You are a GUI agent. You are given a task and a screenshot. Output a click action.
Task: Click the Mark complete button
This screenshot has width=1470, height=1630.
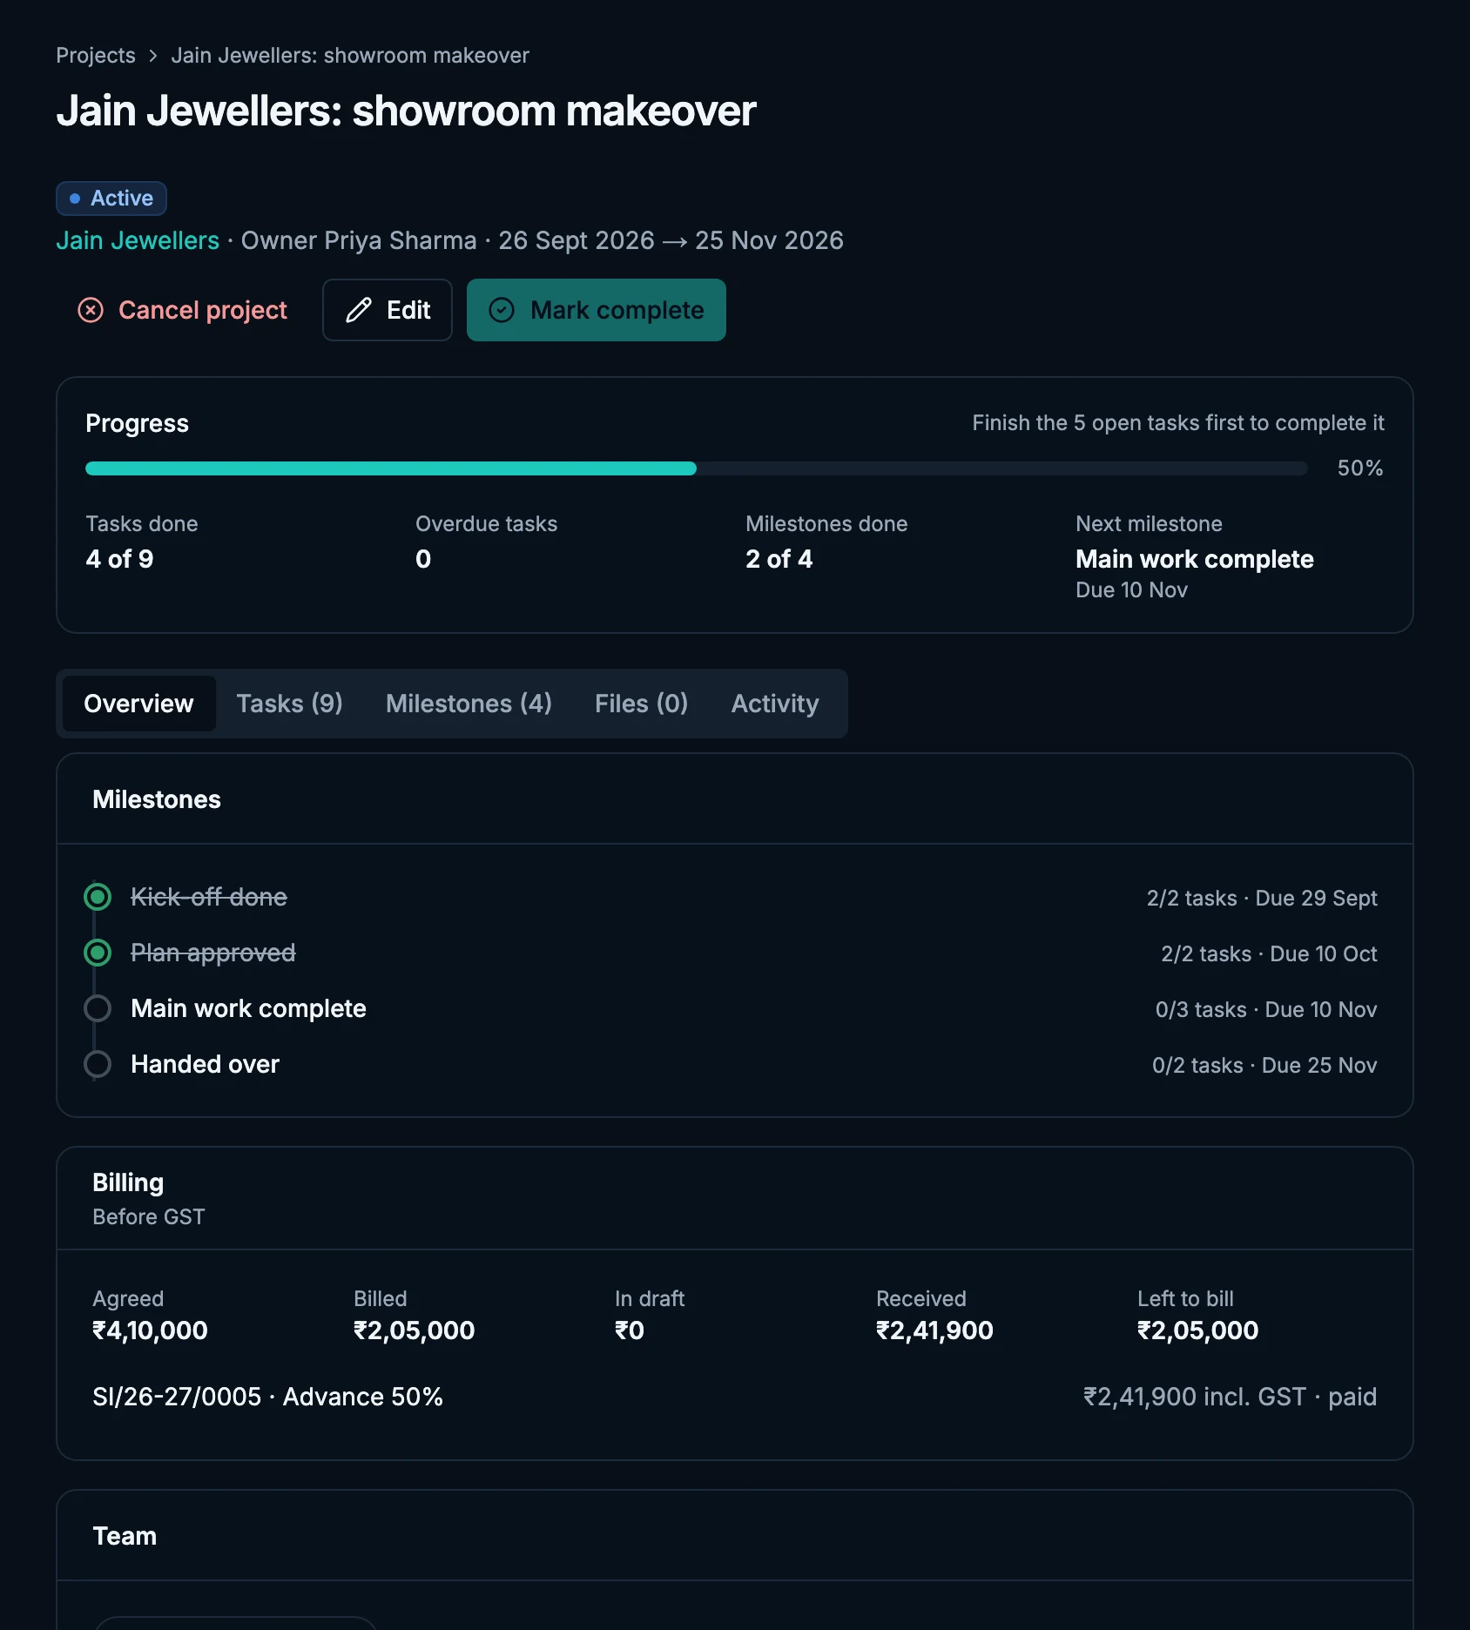597,310
